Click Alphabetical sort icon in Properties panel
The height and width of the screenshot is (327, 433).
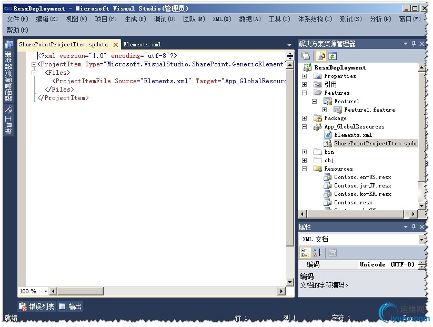[x=317, y=253]
